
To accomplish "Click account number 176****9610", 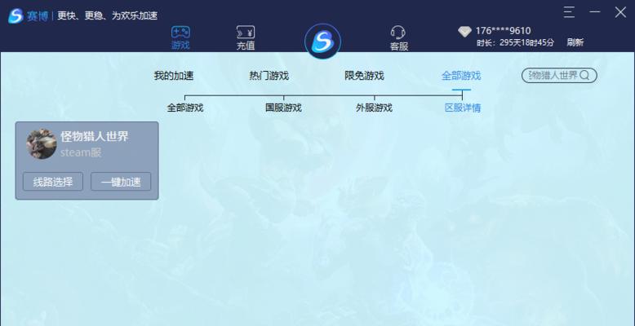I will (503, 31).
